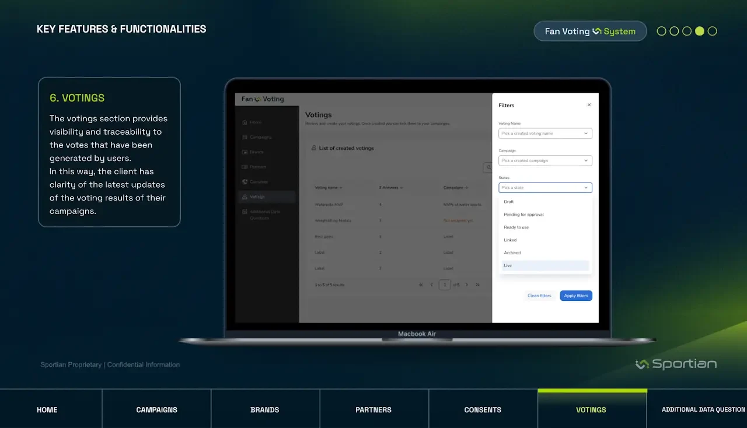Select the first slide indicator dot
Screen dimensions: 747x428
click(x=661, y=31)
